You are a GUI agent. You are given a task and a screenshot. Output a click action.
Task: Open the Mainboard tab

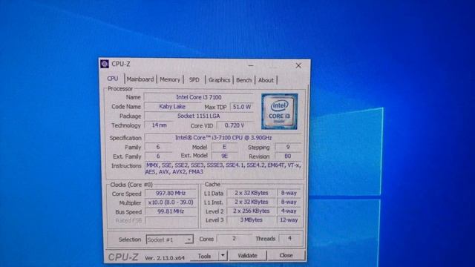pos(140,79)
